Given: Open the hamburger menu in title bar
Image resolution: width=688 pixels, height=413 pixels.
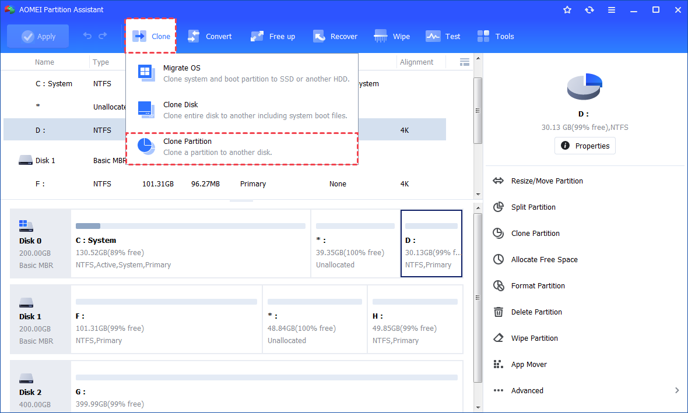Looking at the screenshot, I should tap(611, 10).
